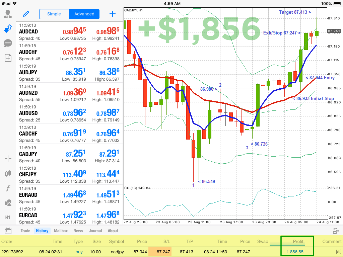Switch to Advanced quotes view
Image resolution: width=343 pixels, height=257 pixels.
pos(84,14)
